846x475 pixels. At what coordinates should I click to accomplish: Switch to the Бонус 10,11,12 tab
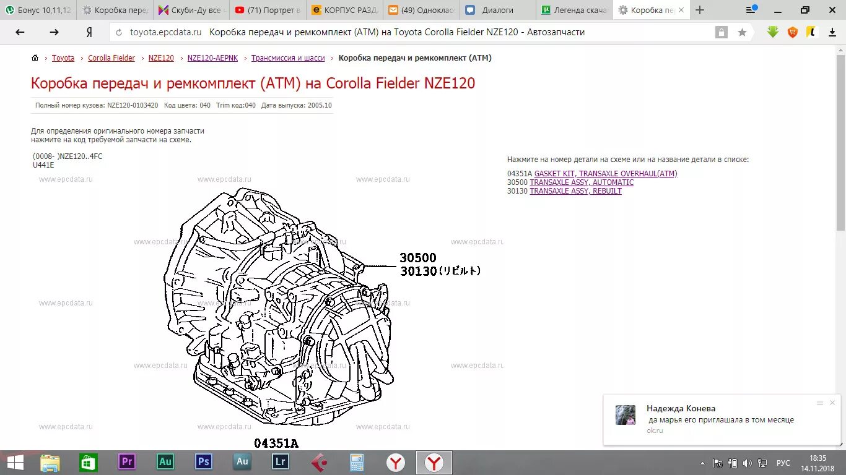(38, 10)
